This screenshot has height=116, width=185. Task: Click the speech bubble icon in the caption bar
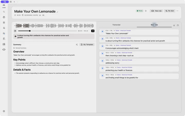click(15, 36)
